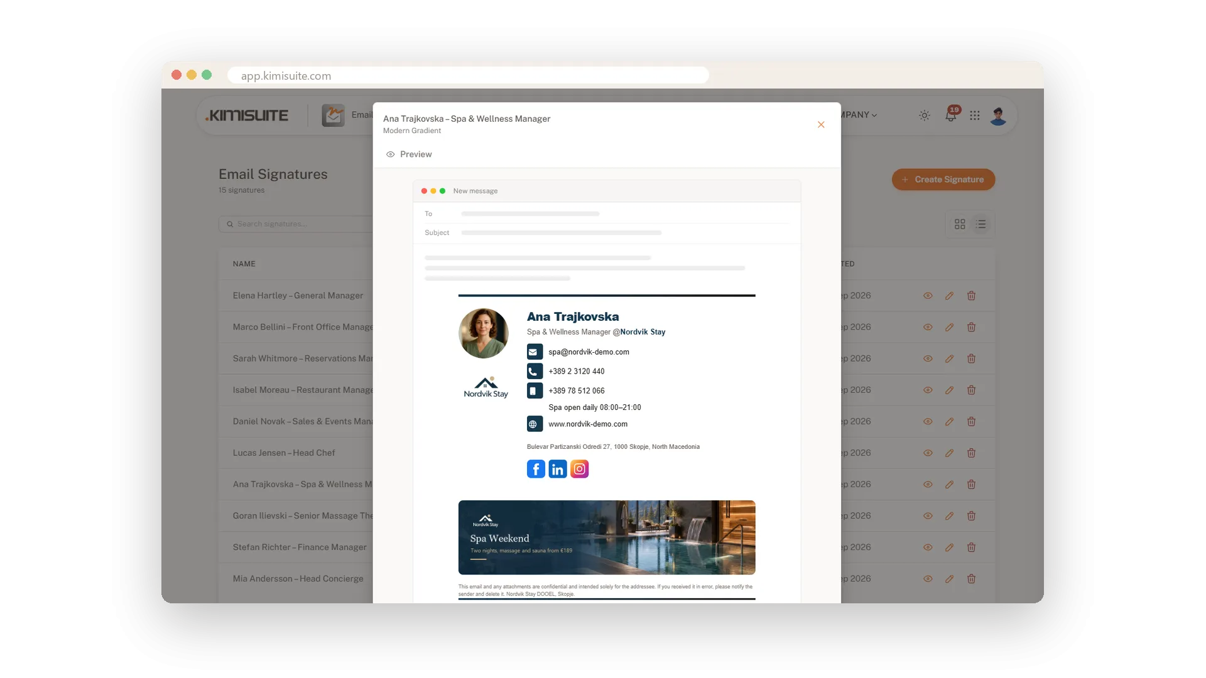Delete Lucas Jensen signature trash icon

pos(971,453)
